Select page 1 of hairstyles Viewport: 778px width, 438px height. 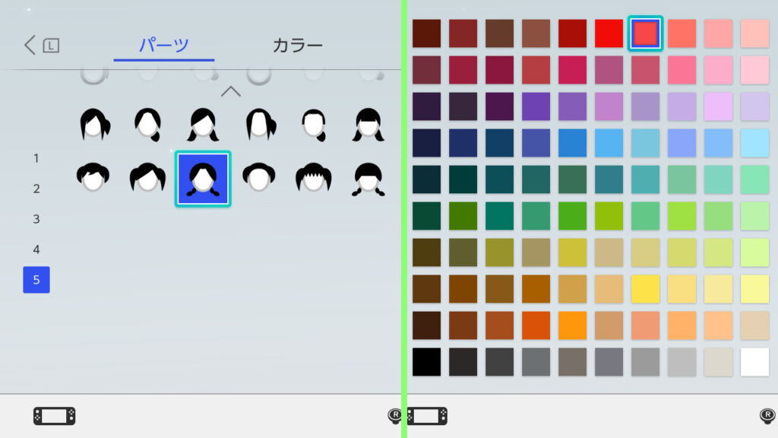tap(36, 158)
